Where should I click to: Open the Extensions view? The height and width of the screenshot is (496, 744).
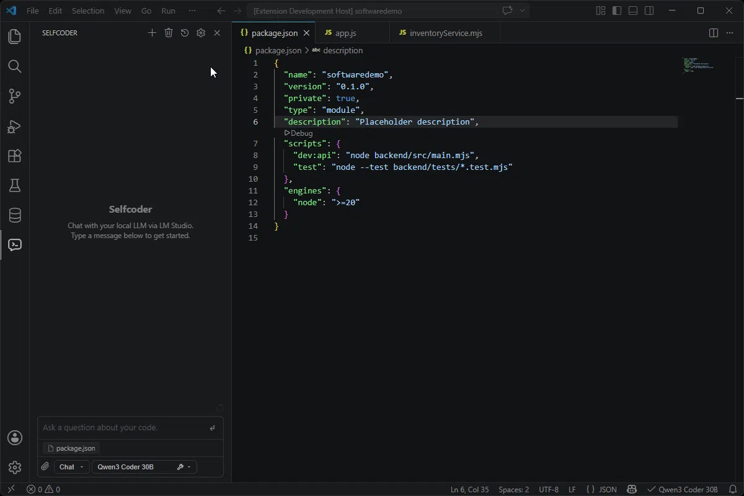tap(14, 156)
